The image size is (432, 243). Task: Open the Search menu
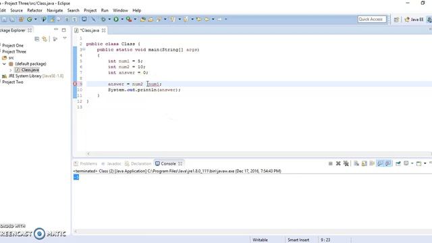pos(74,11)
